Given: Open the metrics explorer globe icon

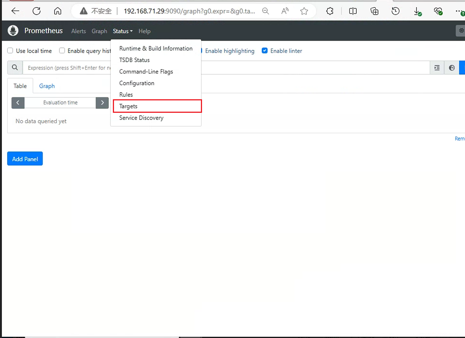Looking at the screenshot, I should (x=452, y=68).
